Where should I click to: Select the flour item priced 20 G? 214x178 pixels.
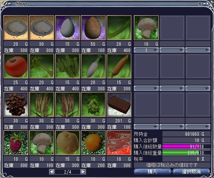click(x=16, y=28)
